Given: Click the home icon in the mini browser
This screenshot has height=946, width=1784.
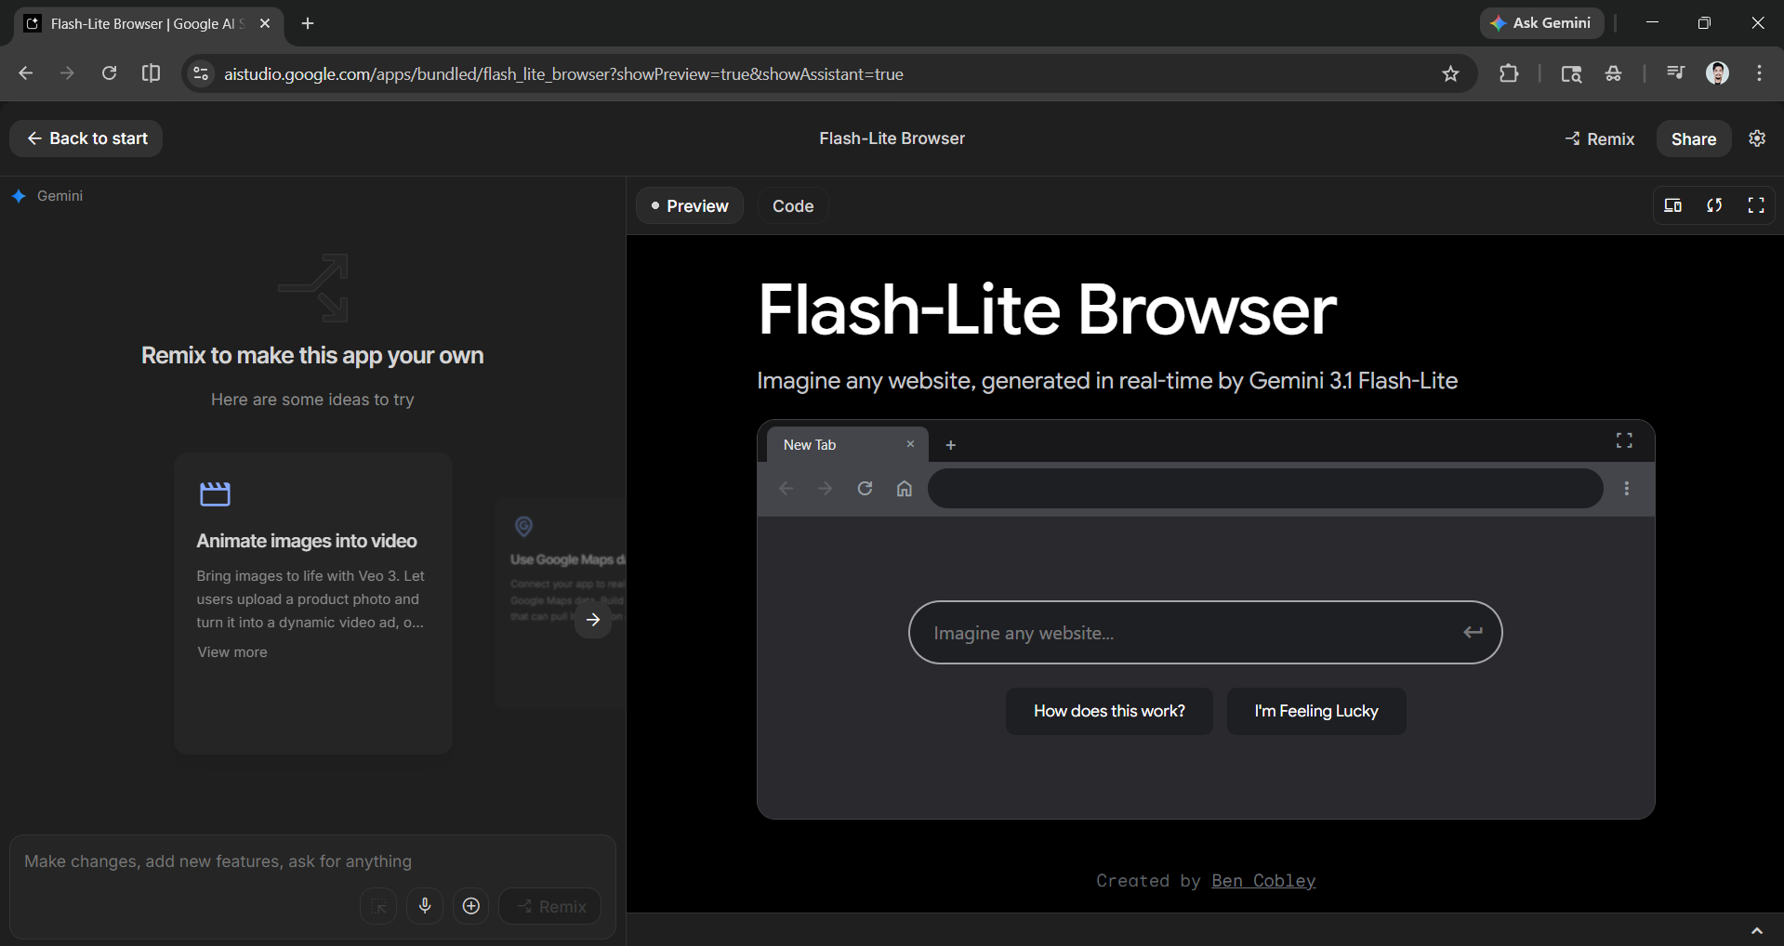Looking at the screenshot, I should [x=903, y=488].
